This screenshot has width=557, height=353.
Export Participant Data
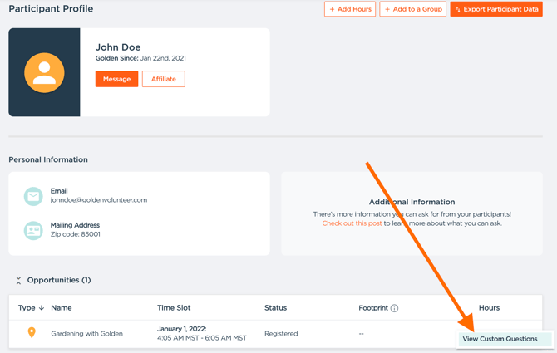496,9
